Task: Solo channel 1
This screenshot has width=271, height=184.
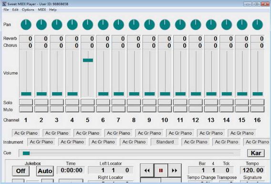Action: (26, 102)
